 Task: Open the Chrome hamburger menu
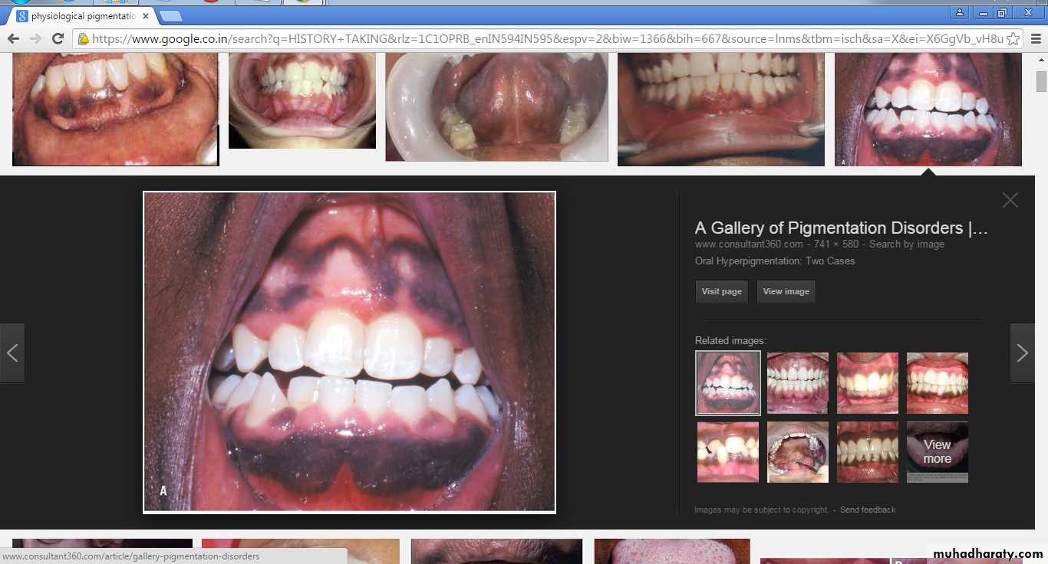pyautogui.click(x=1035, y=39)
